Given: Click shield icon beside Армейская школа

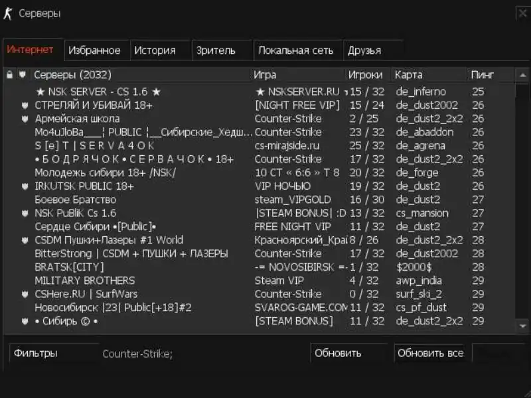Looking at the screenshot, I should [x=25, y=119].
